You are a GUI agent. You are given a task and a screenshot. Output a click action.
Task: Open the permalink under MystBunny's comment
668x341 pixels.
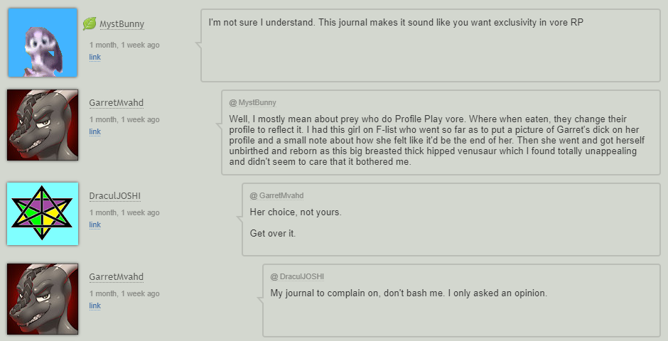95,57
